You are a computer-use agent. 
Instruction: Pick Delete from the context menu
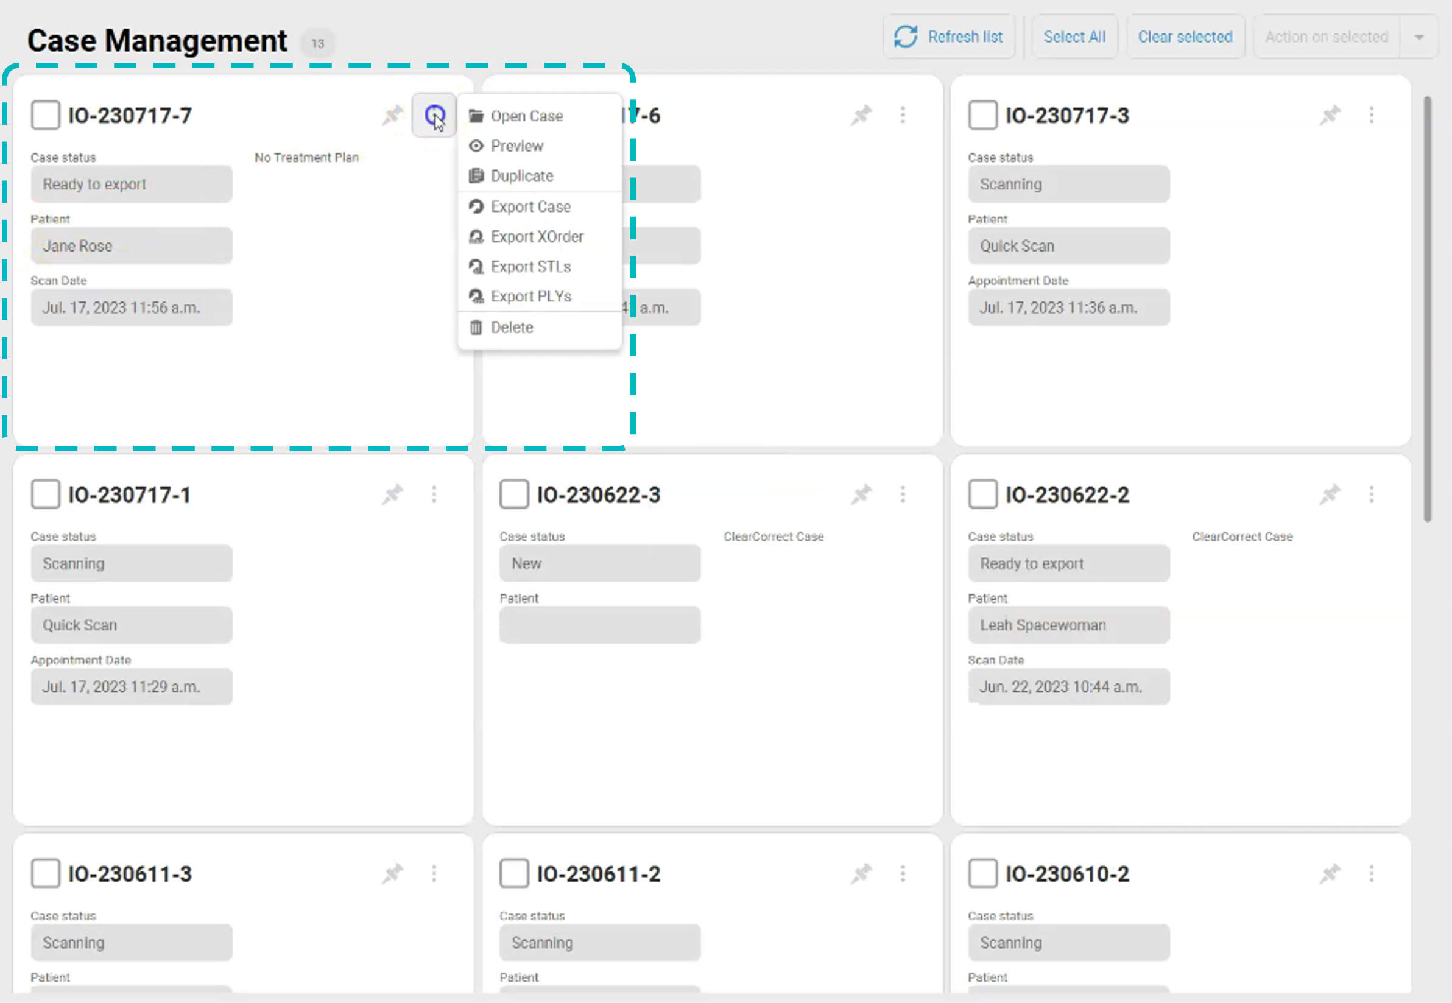[539, 328]
